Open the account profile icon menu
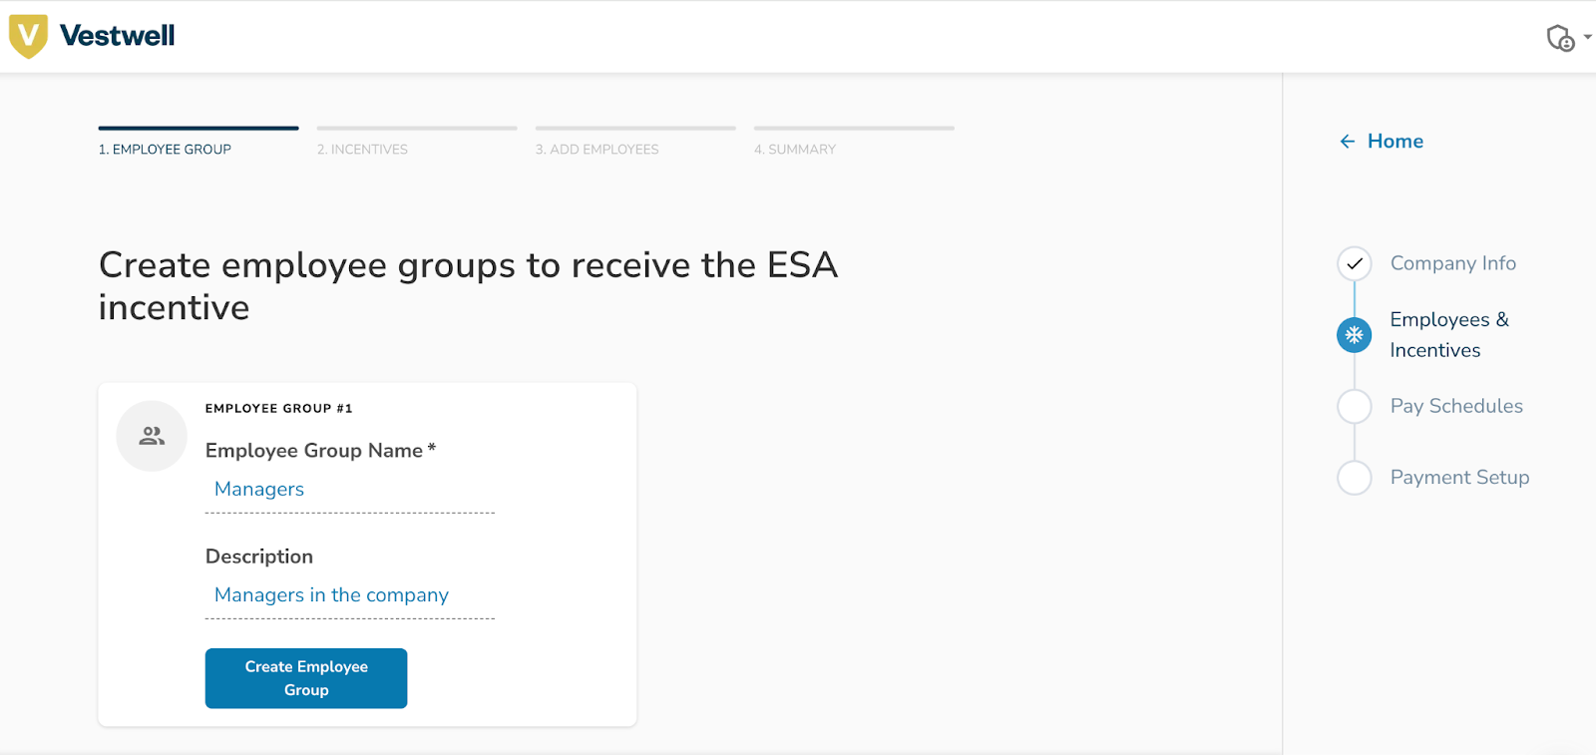Screen dimensions: 1596x755 tap(1560, 38)
